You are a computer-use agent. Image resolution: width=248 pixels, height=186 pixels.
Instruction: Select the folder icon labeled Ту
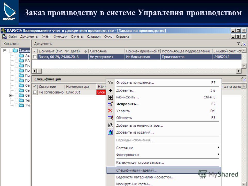point(21,105)
